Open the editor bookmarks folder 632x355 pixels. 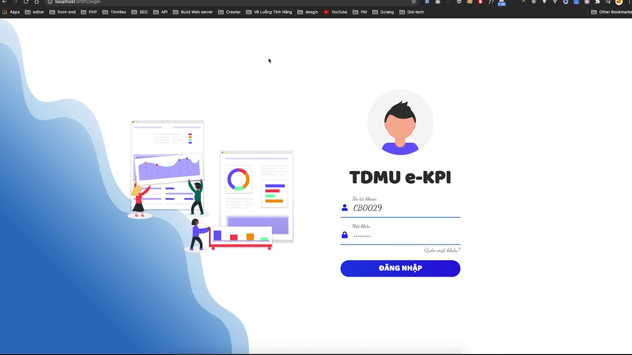pyautogui.click(x=35, y=12)
